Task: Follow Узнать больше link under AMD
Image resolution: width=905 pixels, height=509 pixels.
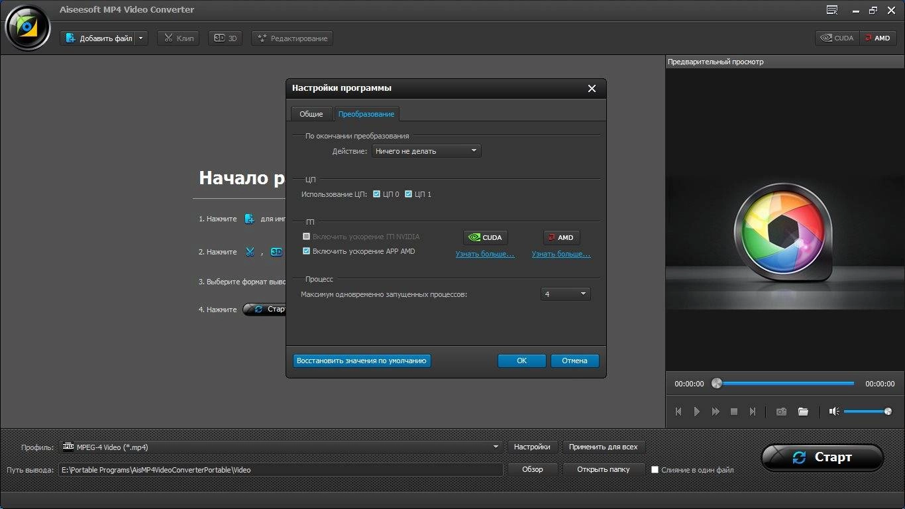Action: click(x=561, y=254)
